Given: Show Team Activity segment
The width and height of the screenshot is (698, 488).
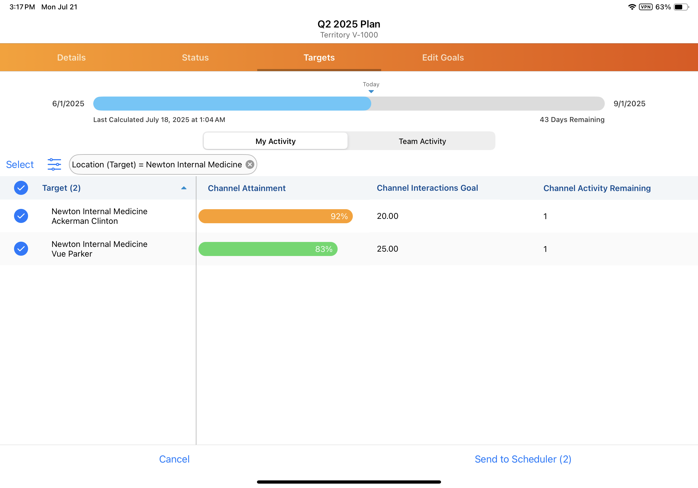Looking at the screenshot, I should 422,141.
